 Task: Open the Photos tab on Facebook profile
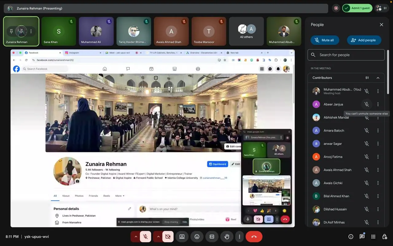coord(79,196)
